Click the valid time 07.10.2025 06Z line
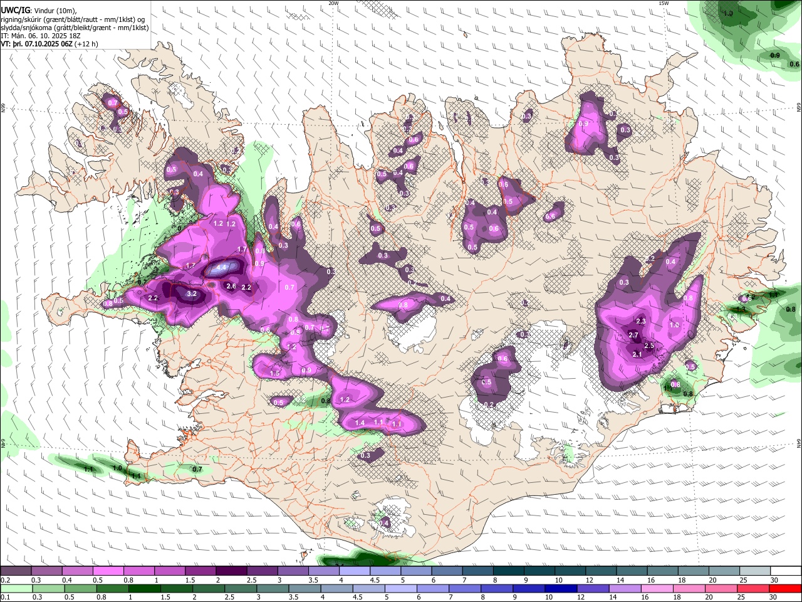This screenshot has width=802, height=602. click(x=49, y=44)
